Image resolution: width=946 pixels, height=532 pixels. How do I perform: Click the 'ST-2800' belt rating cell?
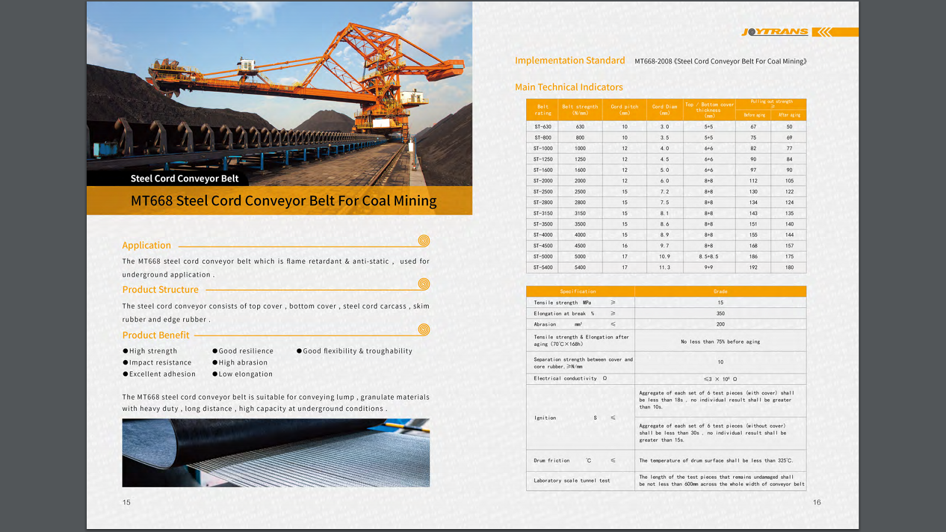543,203
